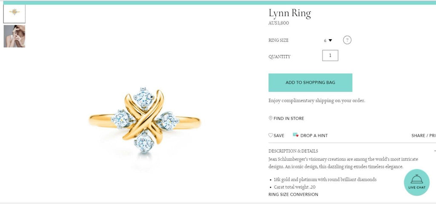Click the Share / Print link
Viewport: 436px width, 204px height.
424,135
